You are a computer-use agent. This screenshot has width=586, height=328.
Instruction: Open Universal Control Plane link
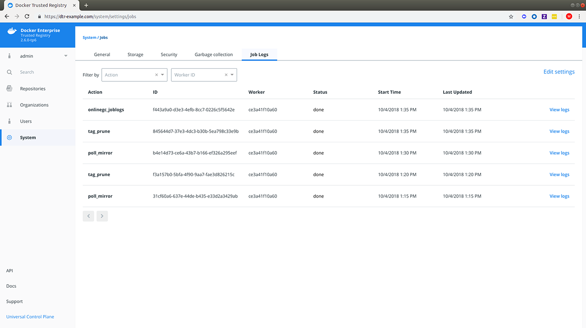pos(30,317)
